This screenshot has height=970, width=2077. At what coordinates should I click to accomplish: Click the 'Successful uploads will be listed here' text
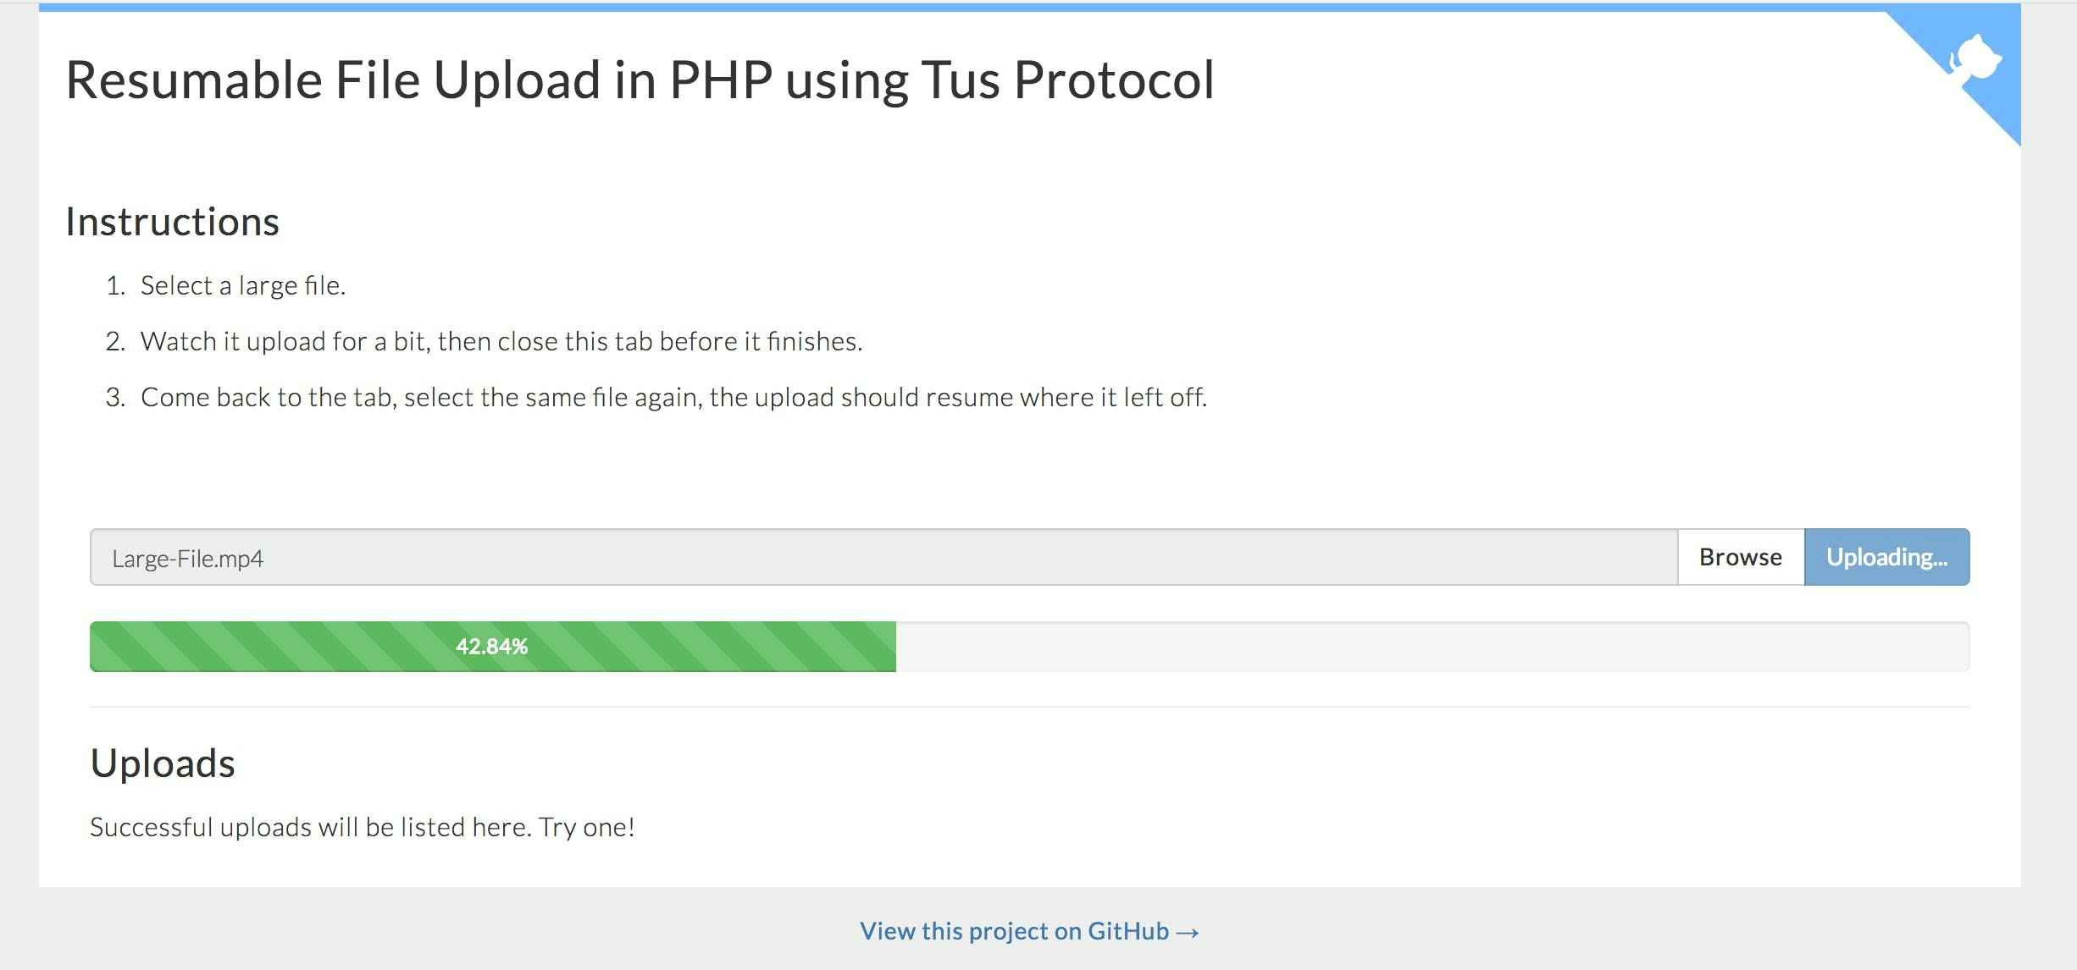click(x=363, y=827)
